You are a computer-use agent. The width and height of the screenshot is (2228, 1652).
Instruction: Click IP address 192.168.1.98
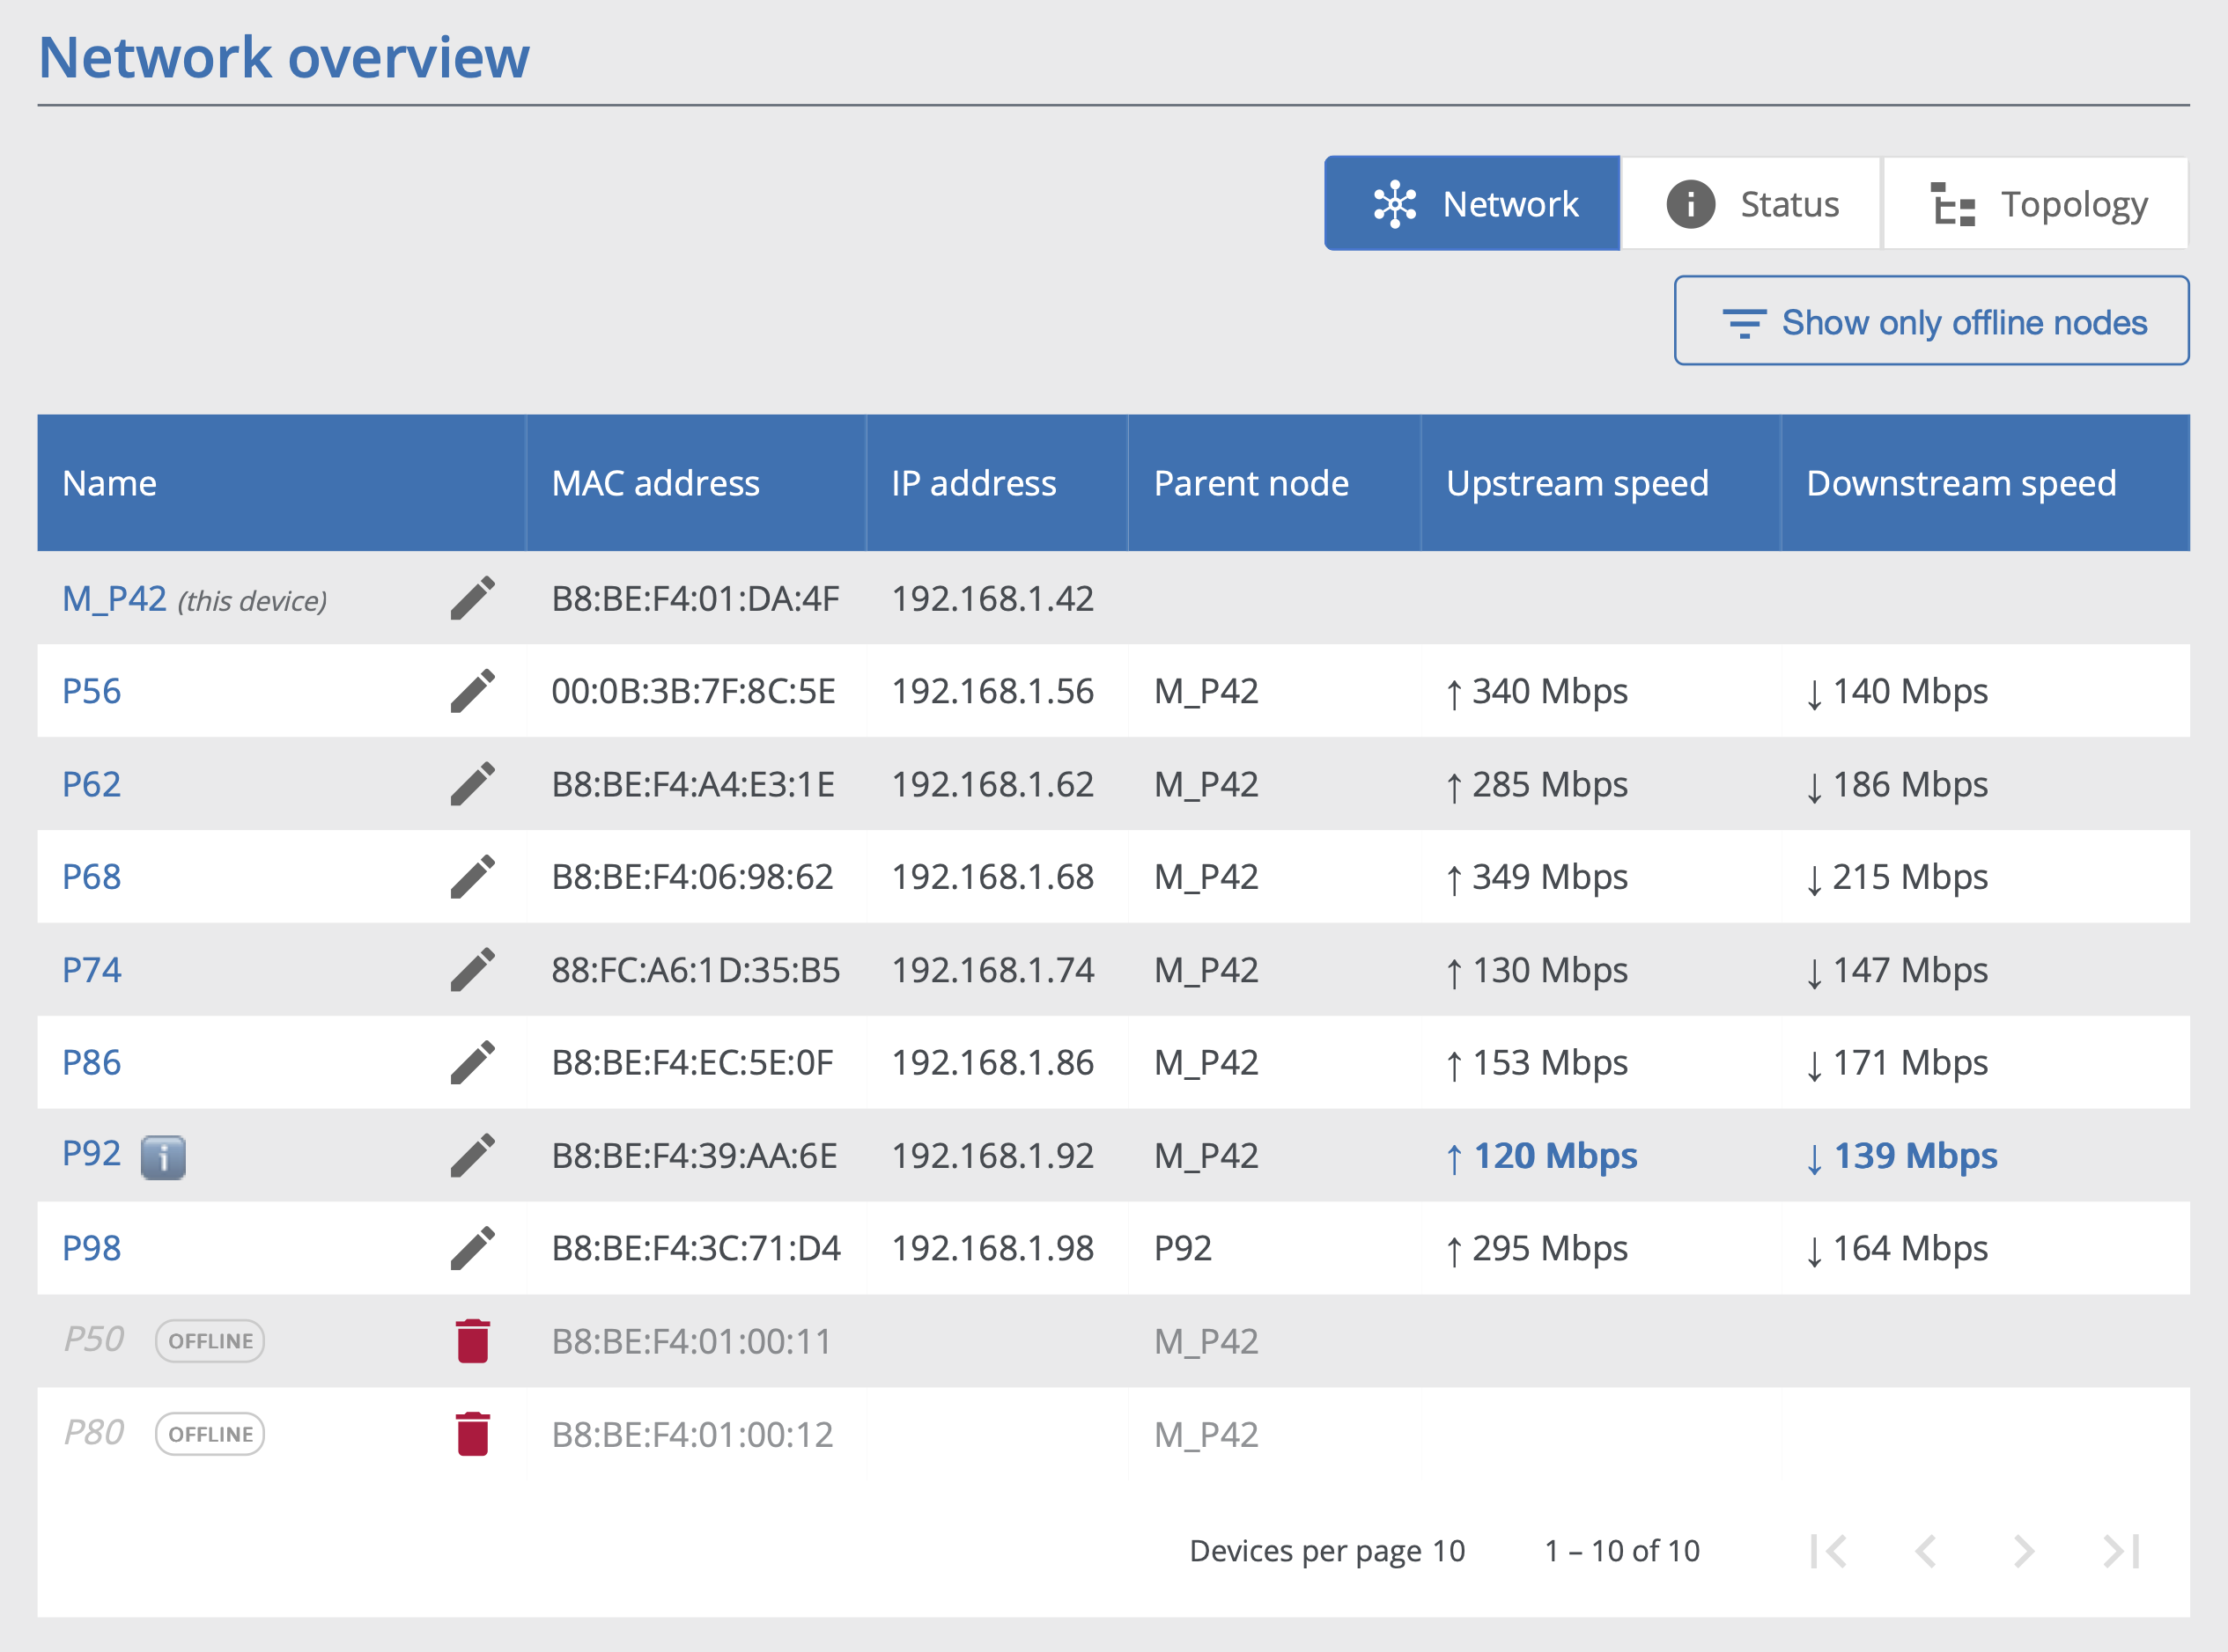point(992,1248)
